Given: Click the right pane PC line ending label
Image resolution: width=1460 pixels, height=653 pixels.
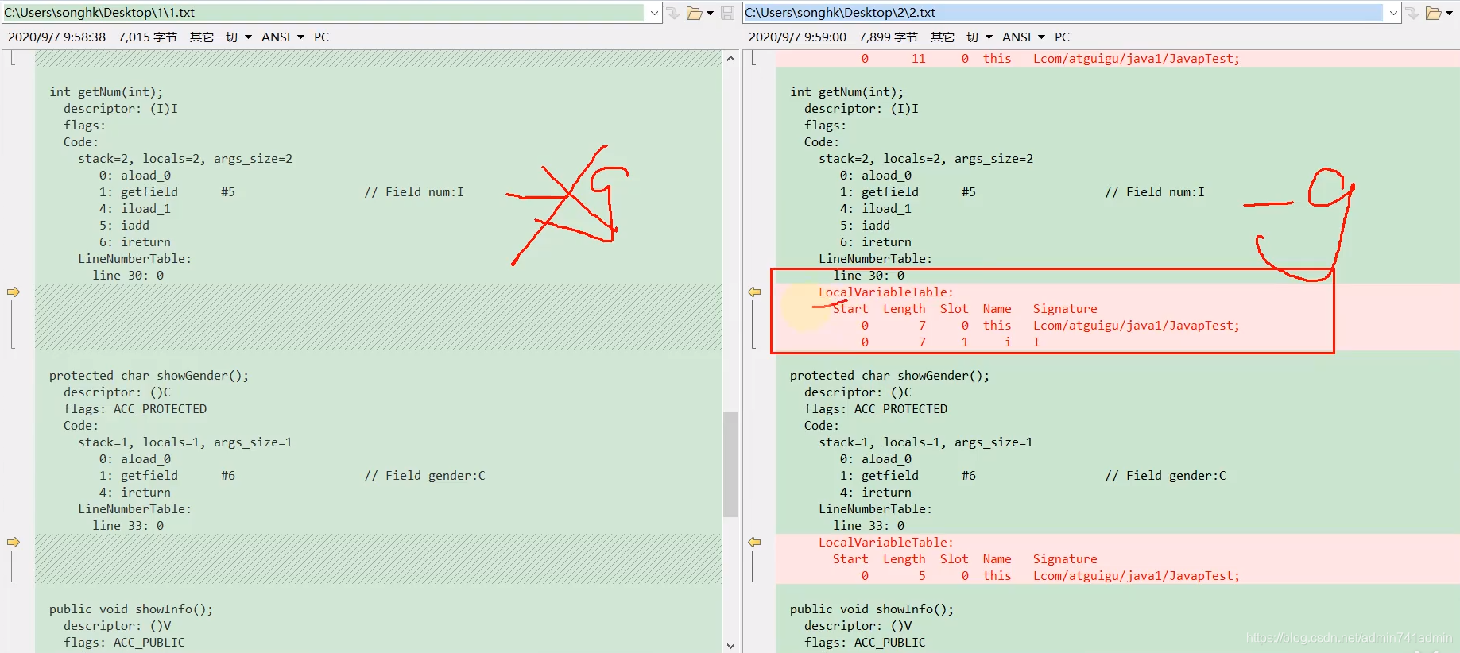Looking at the screenshot, I should click(1062, 37).
